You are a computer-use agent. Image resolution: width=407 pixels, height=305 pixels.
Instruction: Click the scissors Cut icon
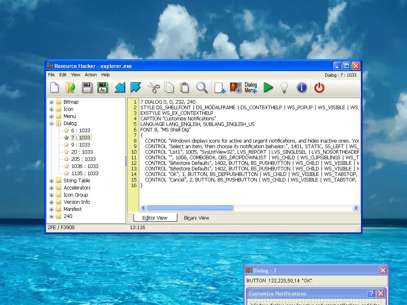click(154, 87)
